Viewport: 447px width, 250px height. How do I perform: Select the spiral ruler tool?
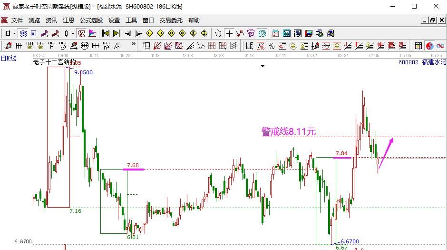tap(63, 46)
